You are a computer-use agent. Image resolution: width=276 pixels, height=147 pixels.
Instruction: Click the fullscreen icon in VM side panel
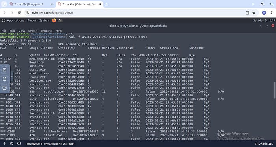tap(5, 88)
